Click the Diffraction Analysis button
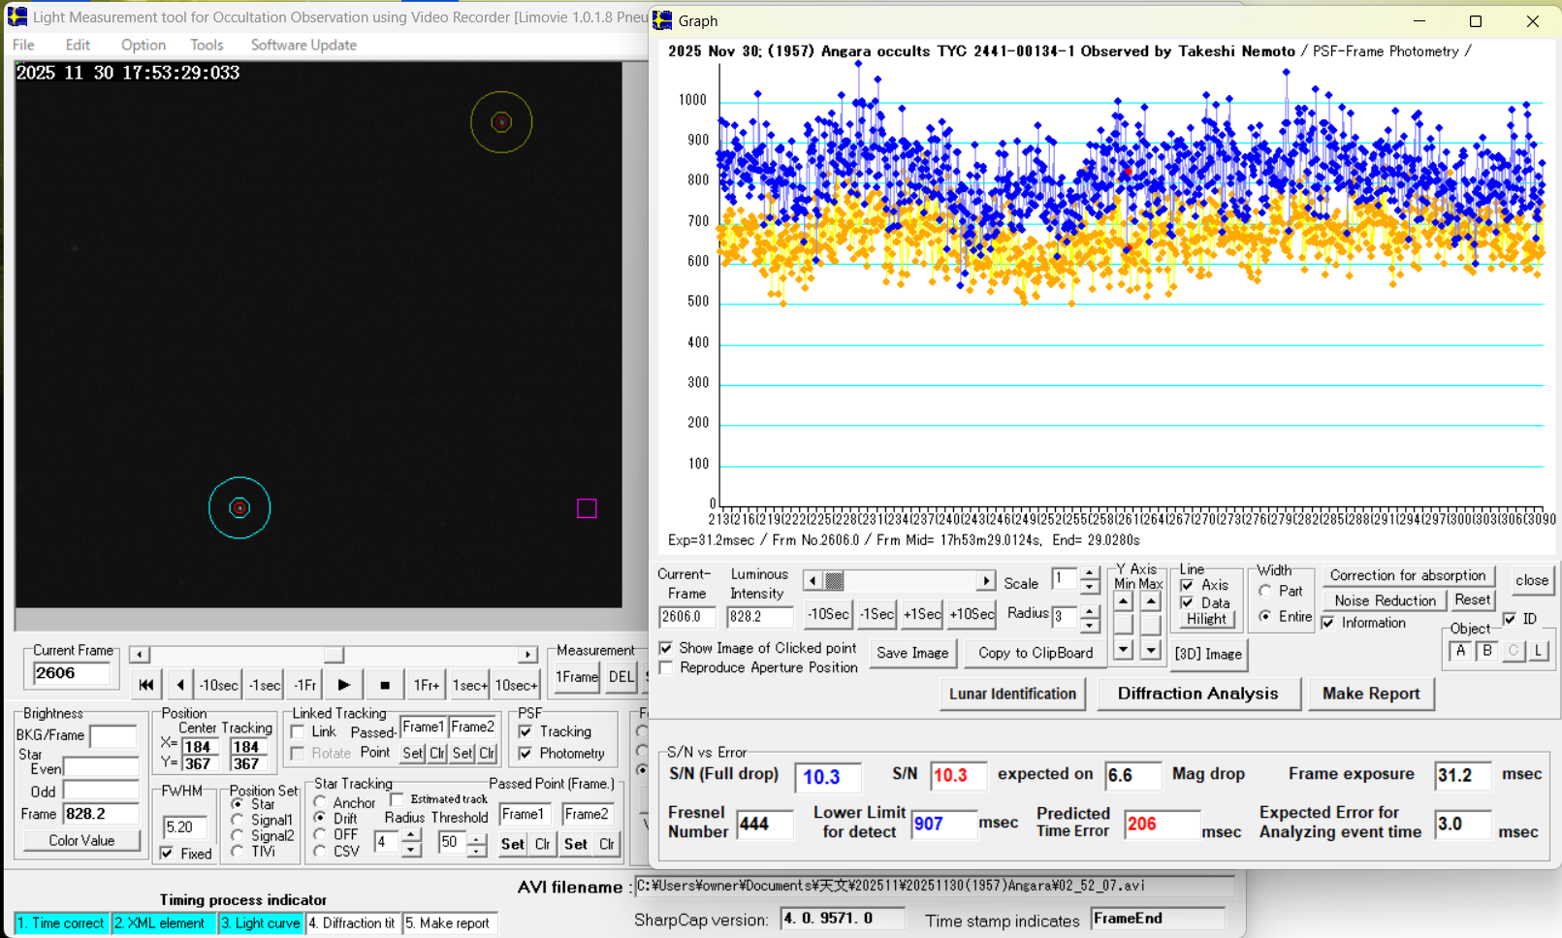 click(1197, 694)
